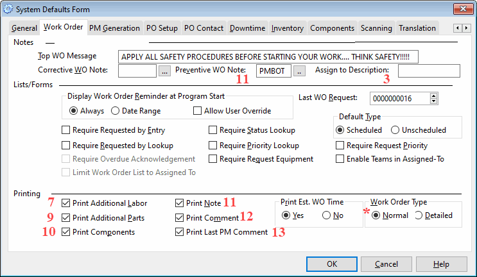Click the System Defaults Form title bar icon
Screen dimensions: 477x277
pos(8,9)
